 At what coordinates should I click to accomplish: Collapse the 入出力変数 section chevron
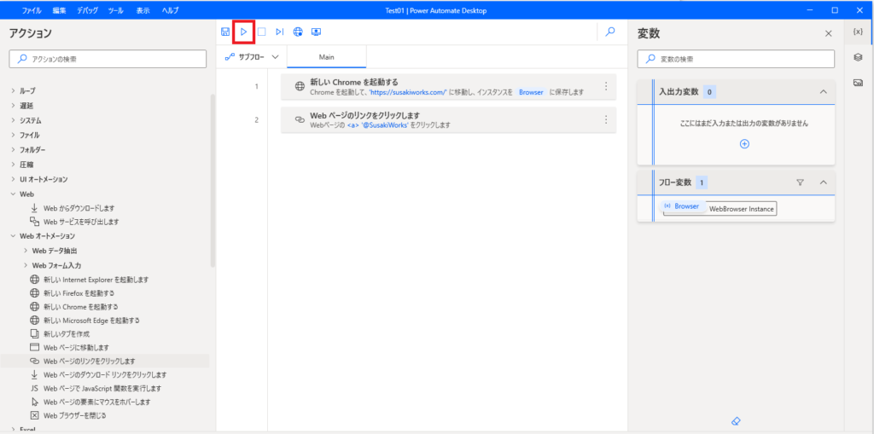[x=824, y=92]
